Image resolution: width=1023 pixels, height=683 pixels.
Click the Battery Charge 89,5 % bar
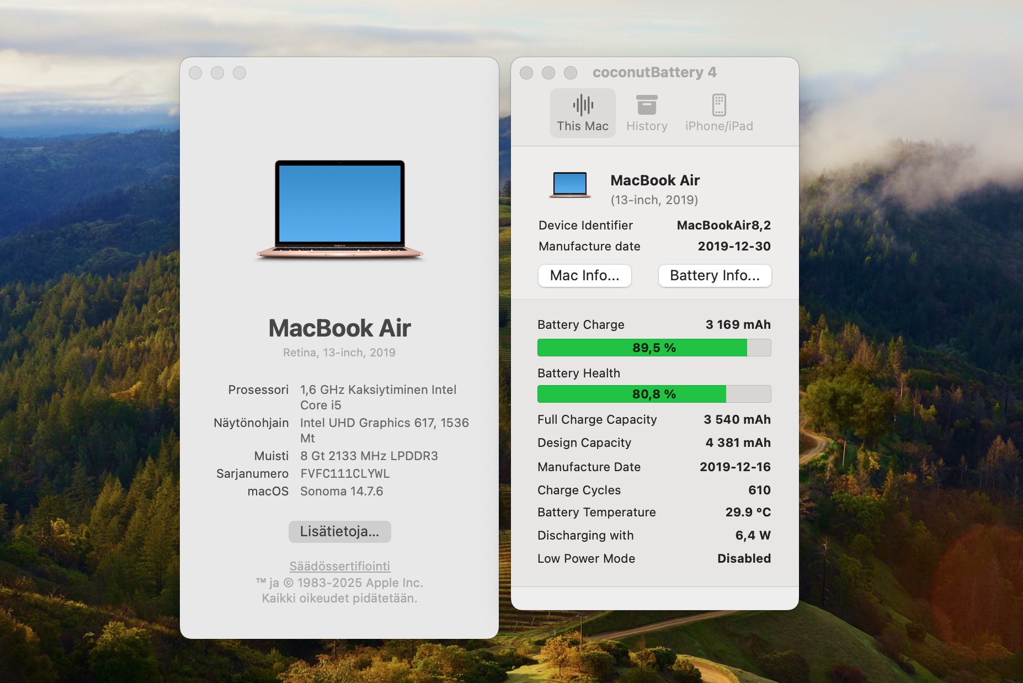(654, 348)
